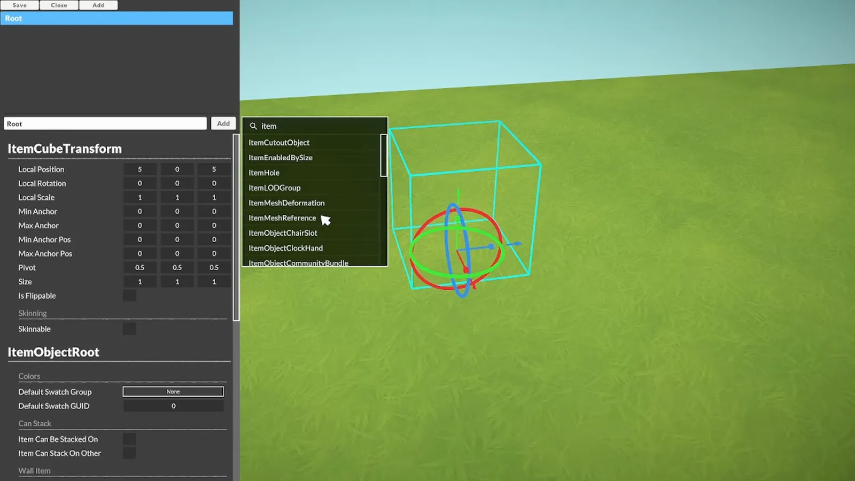Click the top Add button beside Close
Viewport: 855px width, 481px height.
(x=98, y=5)
